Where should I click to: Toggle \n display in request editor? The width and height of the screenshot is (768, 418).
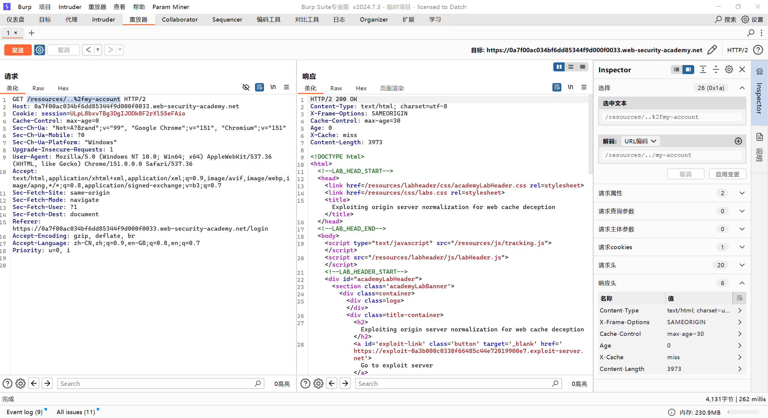click(x=273, y=87)
